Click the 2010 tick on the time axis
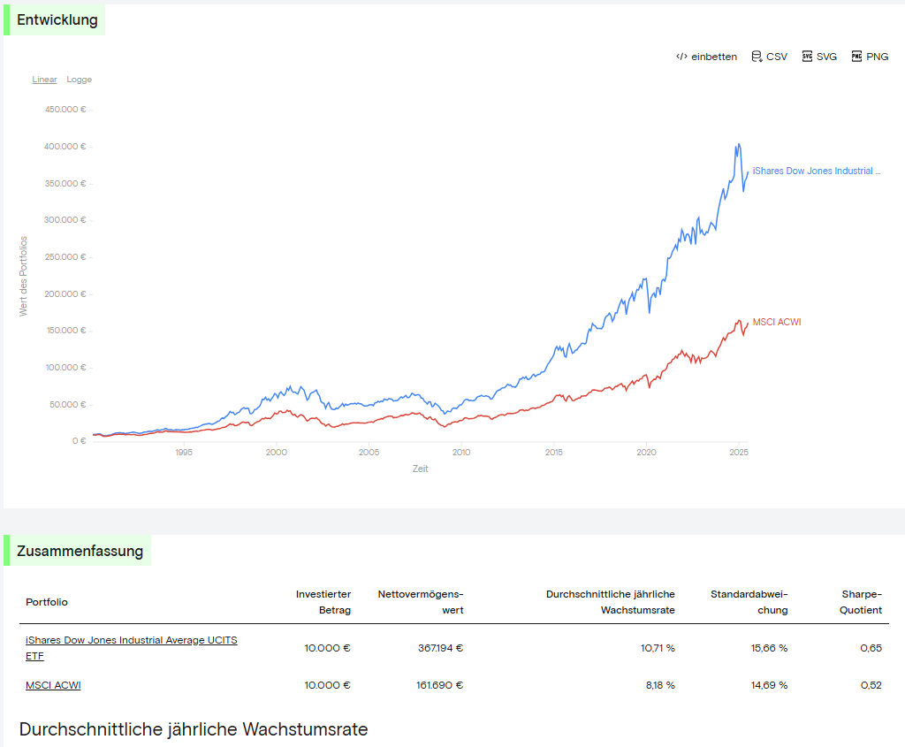This screenshot has height=747, width=905. (x=461, y=453)
